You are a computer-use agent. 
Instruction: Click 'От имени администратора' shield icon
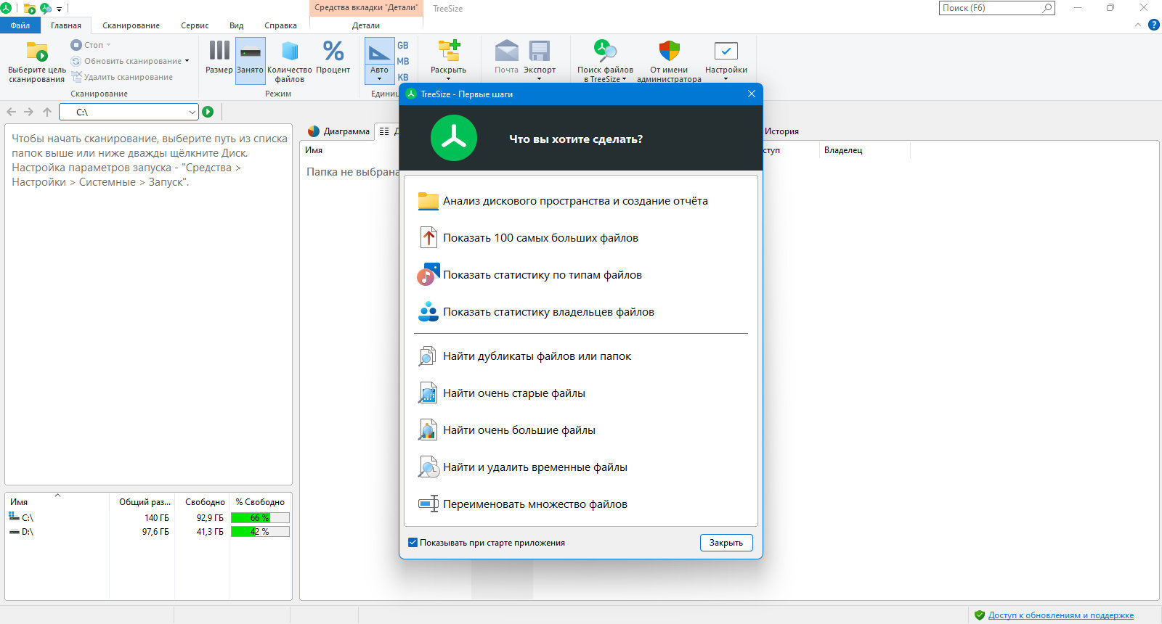coord(669,52)
